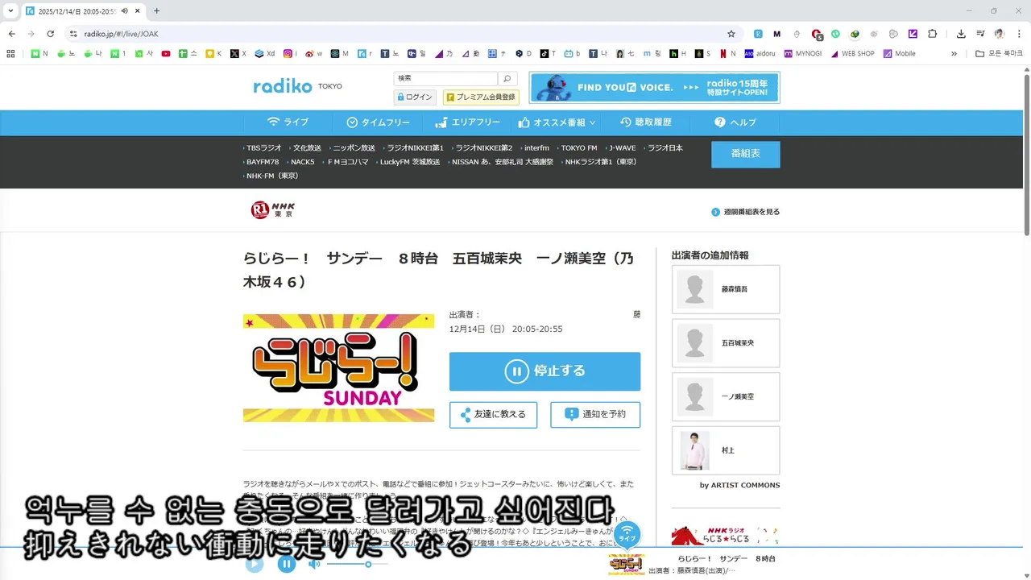Image resolution: width=1031 pixels, height=580 pixels.
Task: Select the 文化放送 station
Action: (305, 148)
